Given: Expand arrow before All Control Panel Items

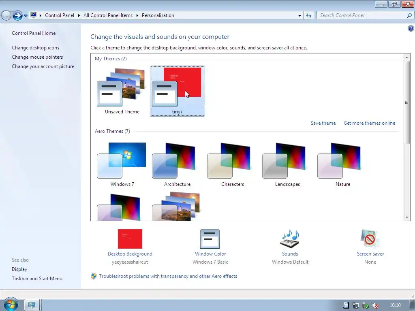Looking at the screenshot, I should click(x=79, y=16).
